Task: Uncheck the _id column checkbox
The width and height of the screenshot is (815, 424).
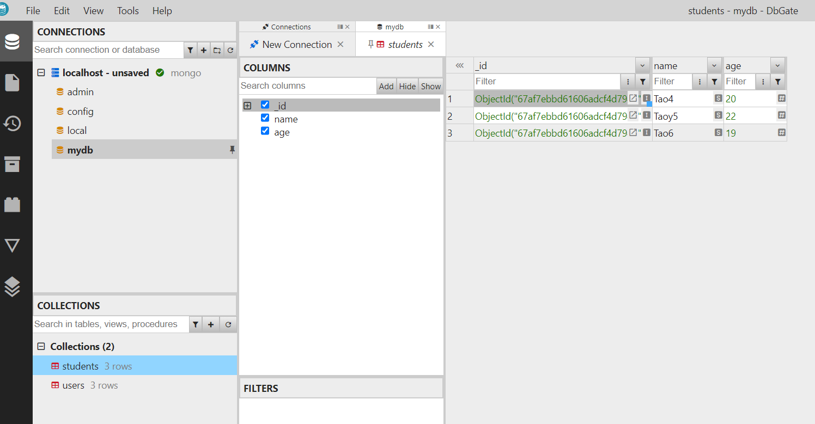Action: pyautogui.click(x=265, y=105)
